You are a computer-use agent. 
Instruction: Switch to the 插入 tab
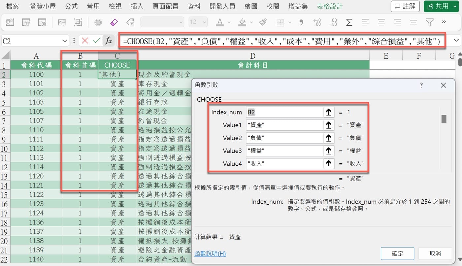(137, 6)
